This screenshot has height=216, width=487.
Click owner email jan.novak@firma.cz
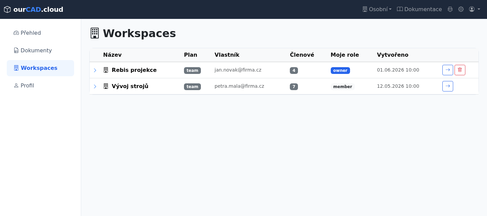pyautogui.click(x=238, y=70)
